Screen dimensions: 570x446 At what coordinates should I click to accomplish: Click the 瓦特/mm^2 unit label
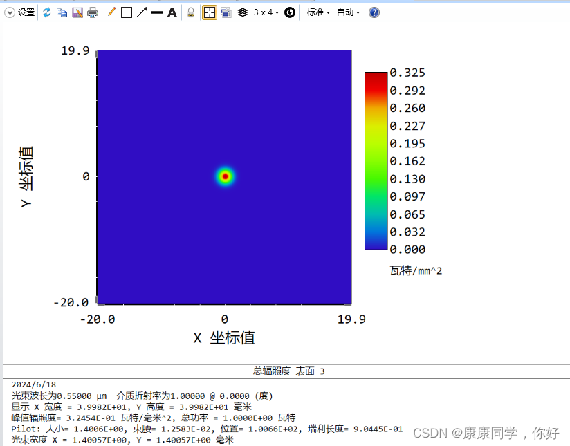[x=416, y=271]
